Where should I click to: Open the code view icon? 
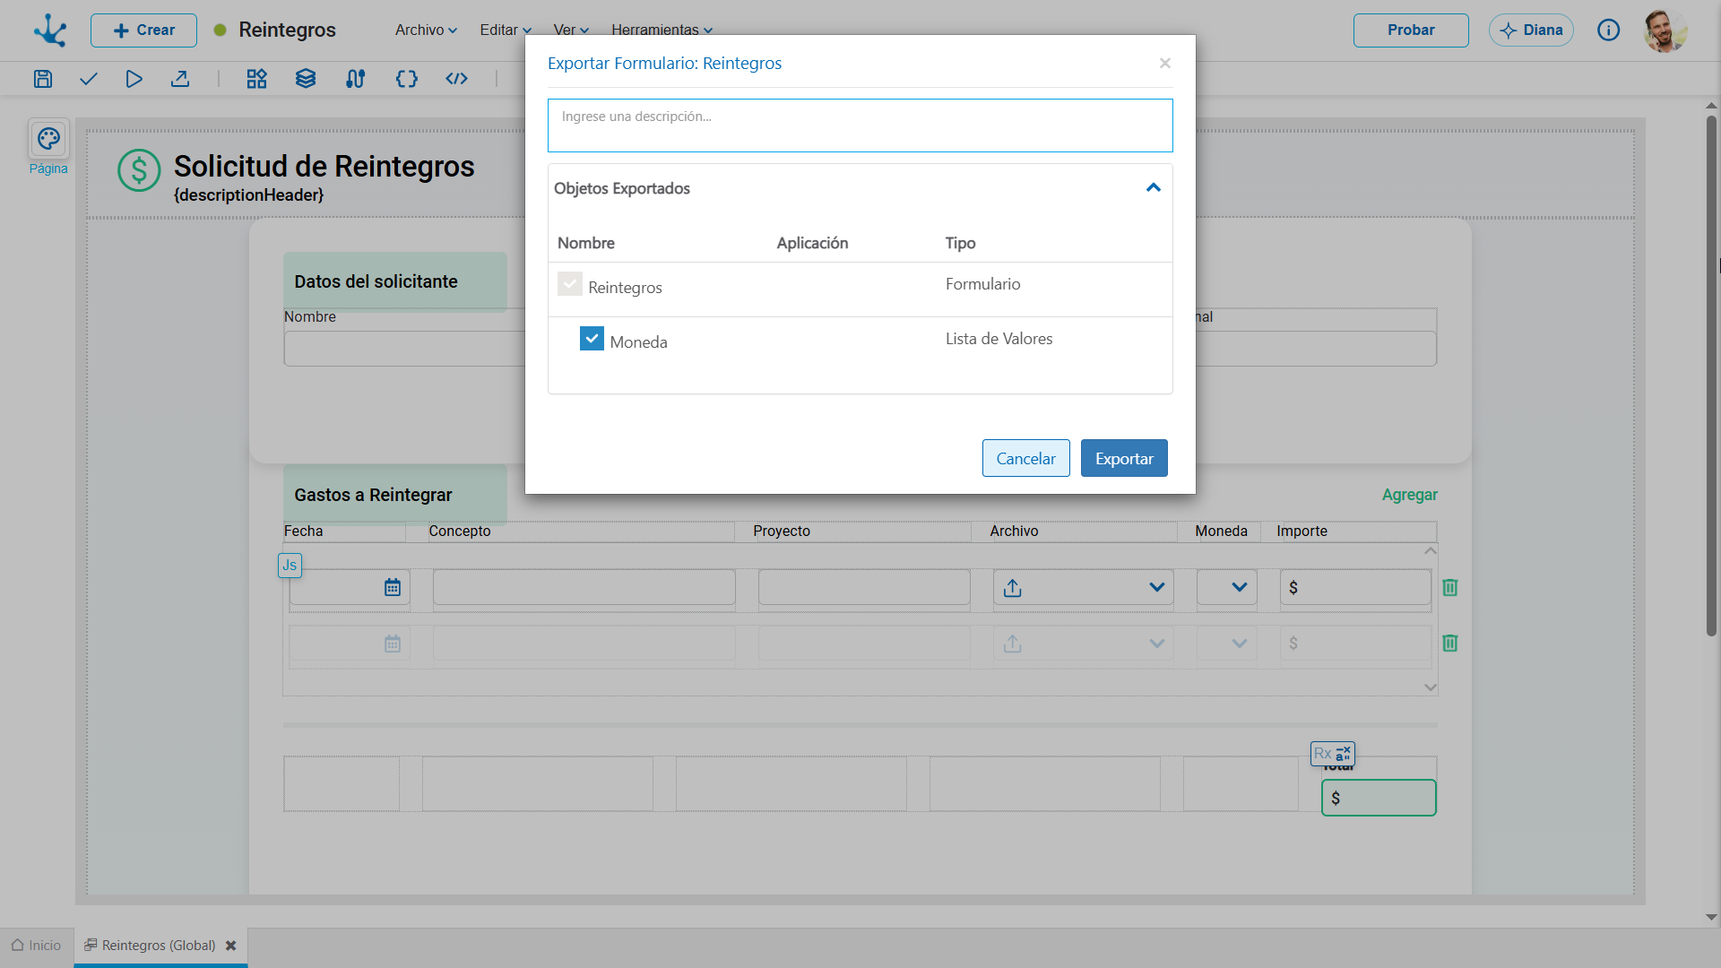pyautogui.click(x=457, y=79)
